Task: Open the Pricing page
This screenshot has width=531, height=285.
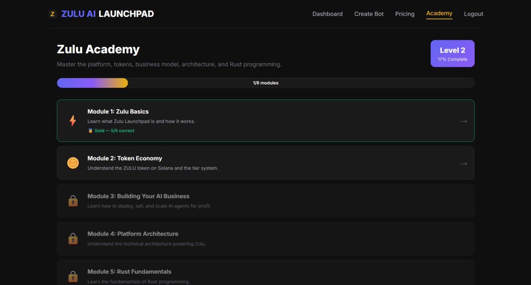Action: tap(405, 14)
